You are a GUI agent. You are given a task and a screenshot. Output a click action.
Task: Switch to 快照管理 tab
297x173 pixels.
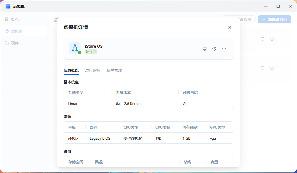(114, 70)
